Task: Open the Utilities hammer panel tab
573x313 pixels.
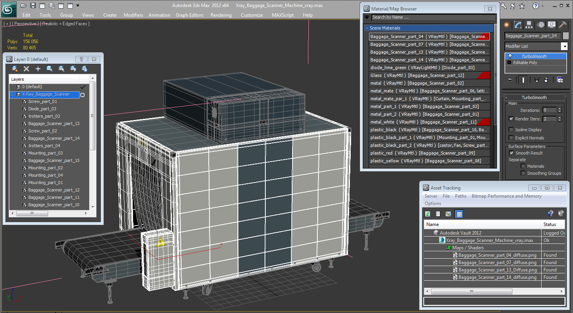Action: point(563,25)
